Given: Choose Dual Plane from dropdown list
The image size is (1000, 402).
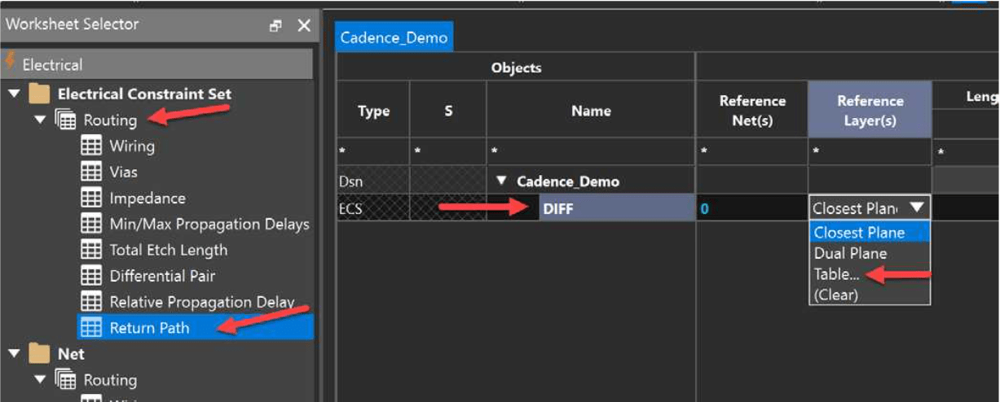Looking at the screenshot, I should [x=870, y=253].
